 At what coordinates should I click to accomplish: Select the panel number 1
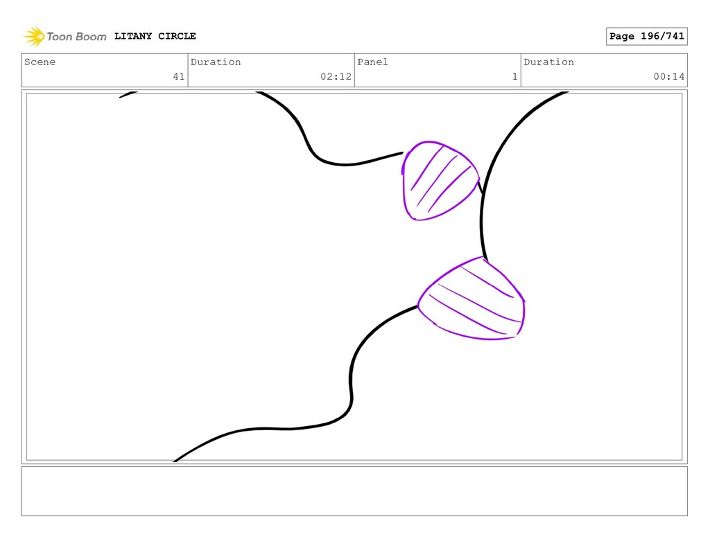tap(515, 76)
